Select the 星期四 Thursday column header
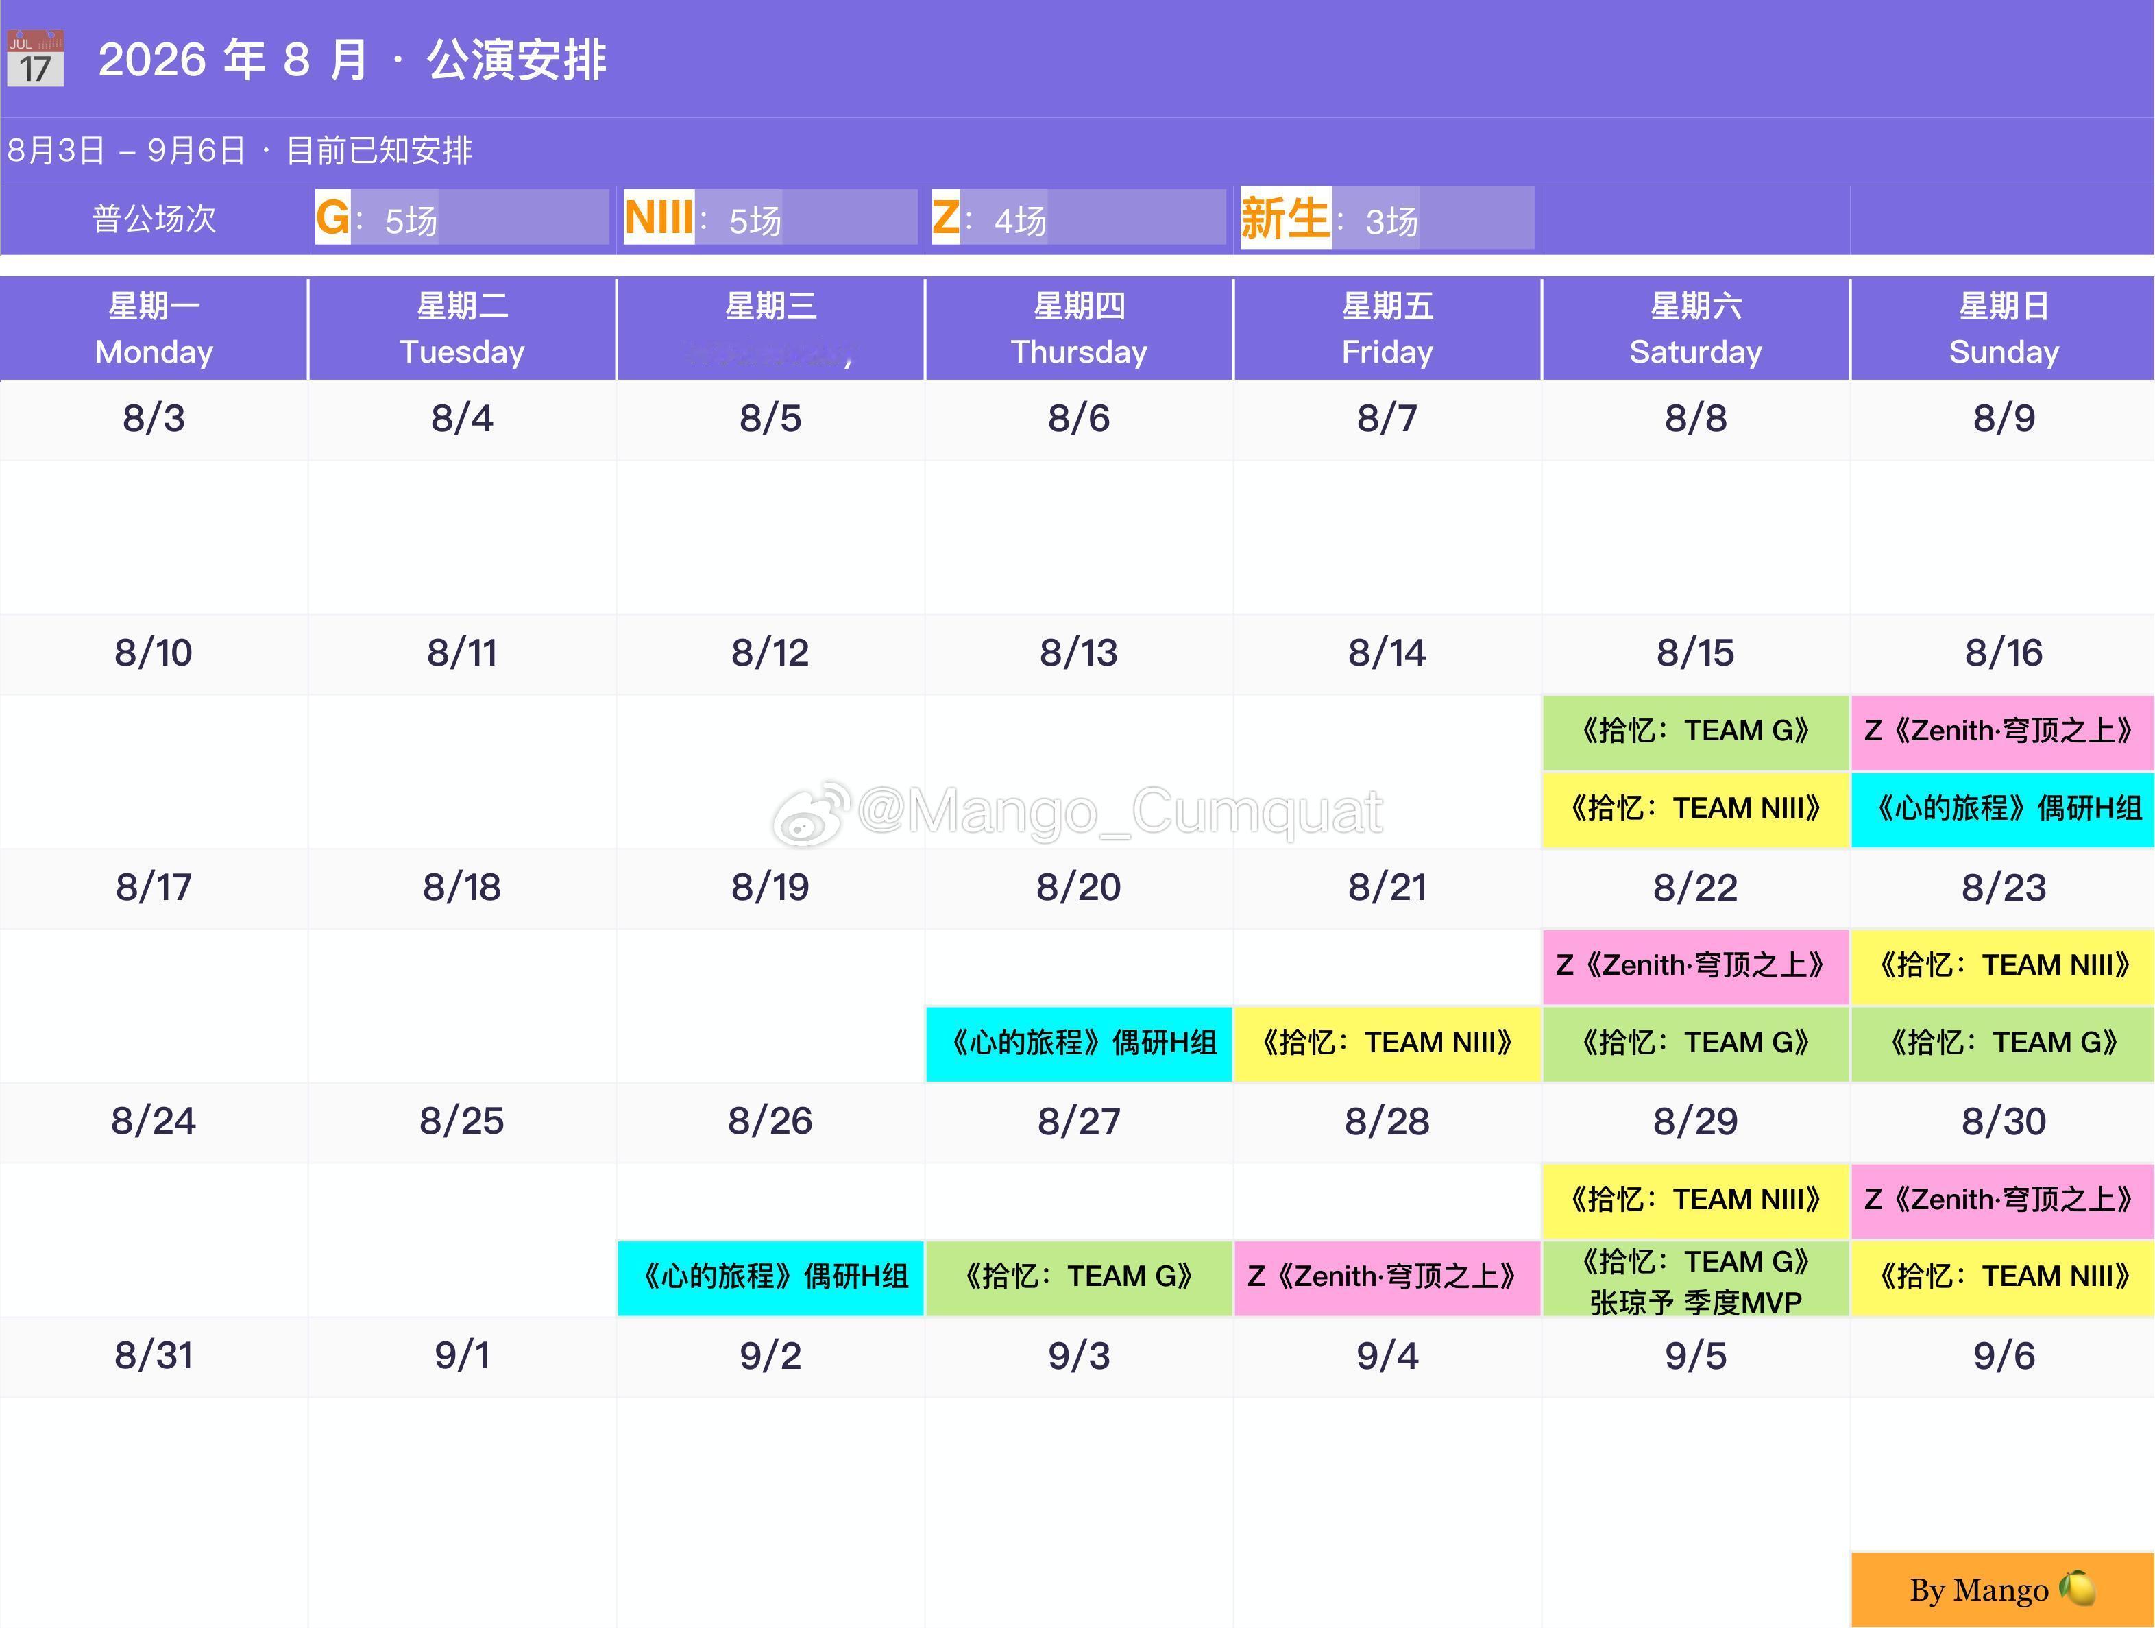 [1078, 328]
